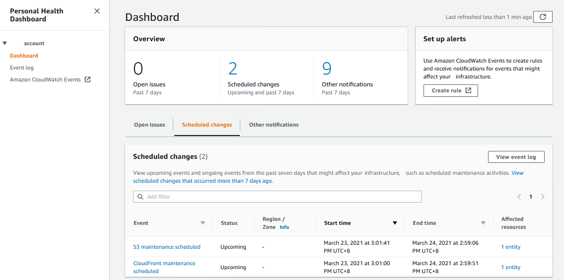564x280 pixels.
Task: Click Upcoming status in CloudFront maintenance row
Action: [x=233, y=268]
